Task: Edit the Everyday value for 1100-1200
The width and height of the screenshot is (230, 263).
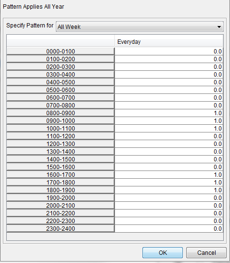Action: tap(169, 136)
